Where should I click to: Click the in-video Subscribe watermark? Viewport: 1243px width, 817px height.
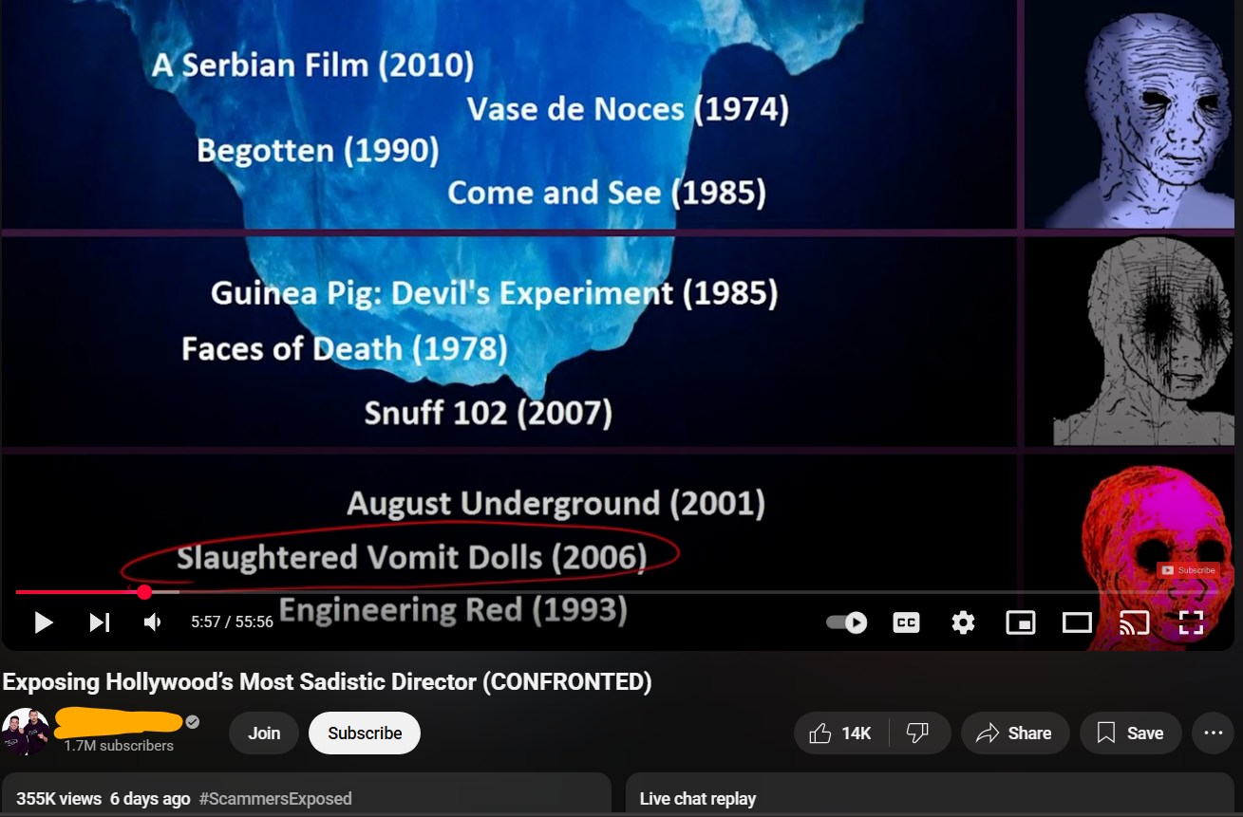coord(1188,570)
